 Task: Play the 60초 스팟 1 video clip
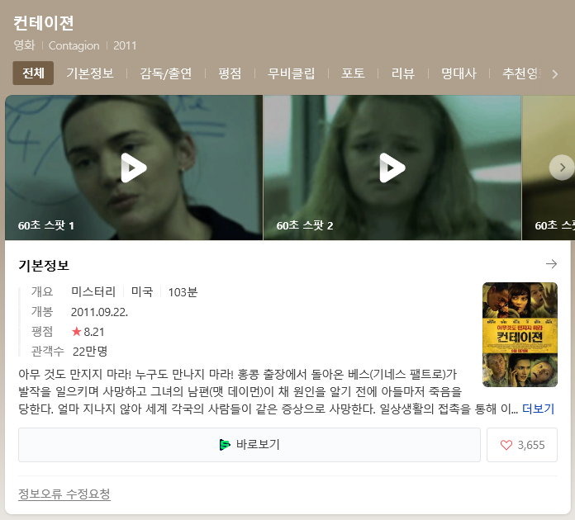(x=134, y=168)
